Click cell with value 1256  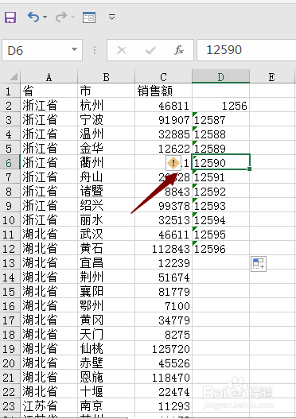pos(221,106)
